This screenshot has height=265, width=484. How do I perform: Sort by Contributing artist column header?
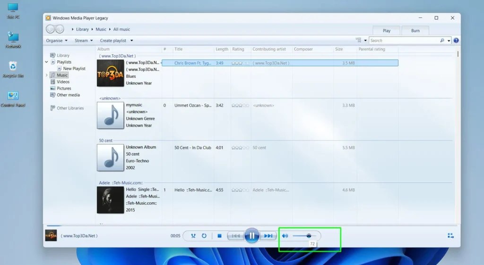(x=269, y=49)
